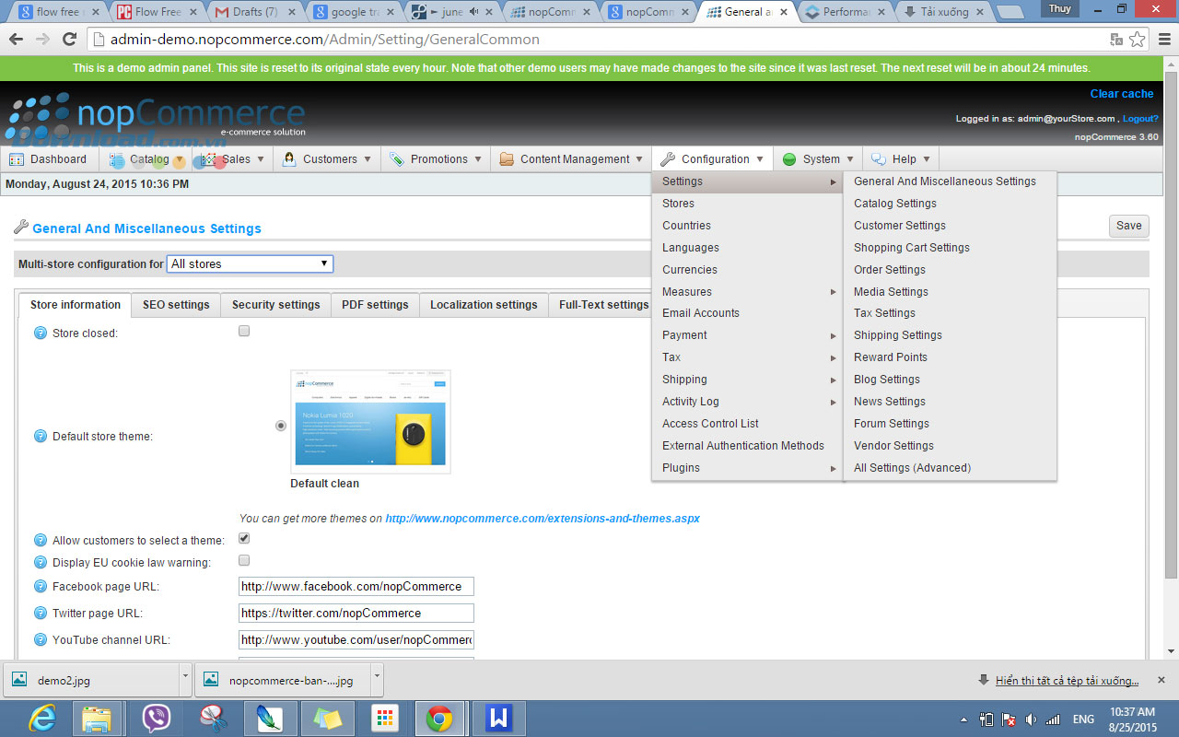Image resolution: width=1179 pixels, height=737 pixels.
Task: Open the Multi-store configuration dropdown
Action: coord(250,263)
